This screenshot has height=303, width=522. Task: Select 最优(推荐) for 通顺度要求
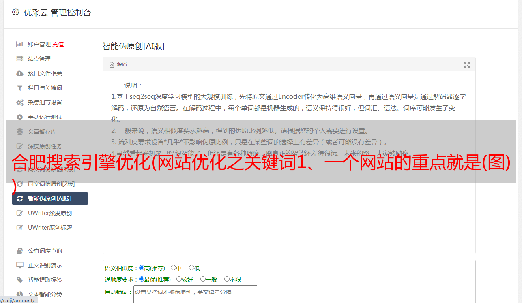point(142,279)
